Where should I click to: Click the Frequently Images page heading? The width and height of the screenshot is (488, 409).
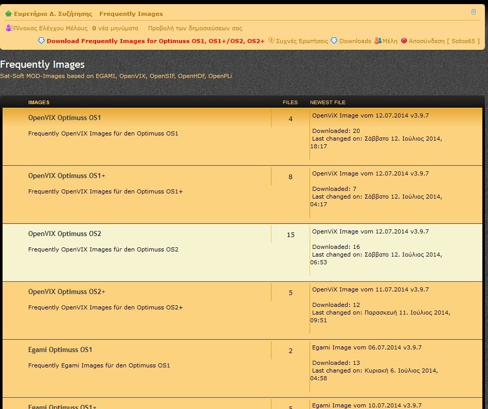[x=42, y=64]
